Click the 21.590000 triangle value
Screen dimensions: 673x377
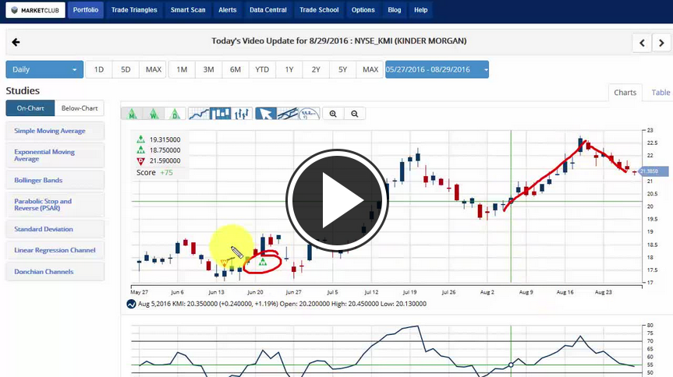165,160
